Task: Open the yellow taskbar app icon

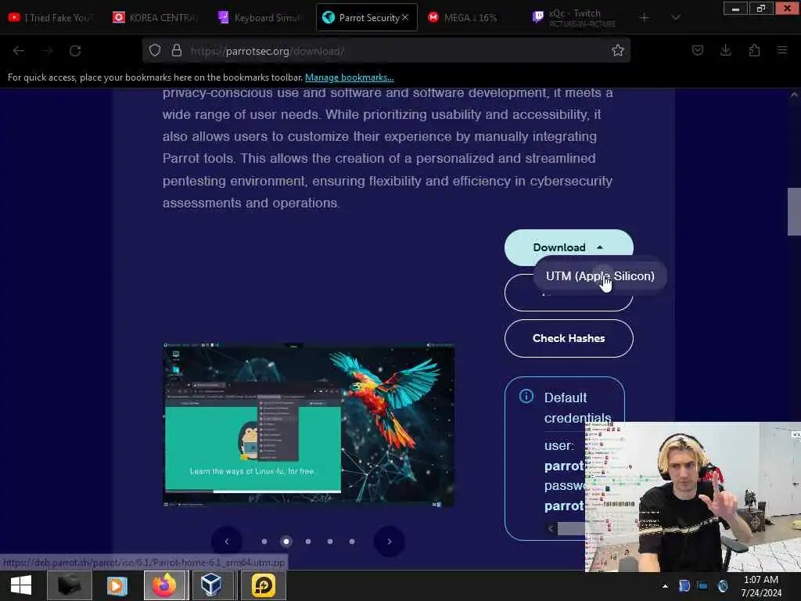Action: [x=264, y=585]
